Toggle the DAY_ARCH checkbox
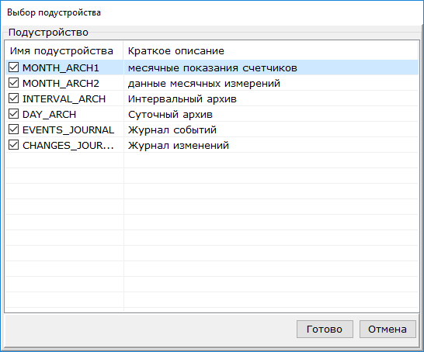This screenshot has height=352, width=424. [x=13, y=114]
